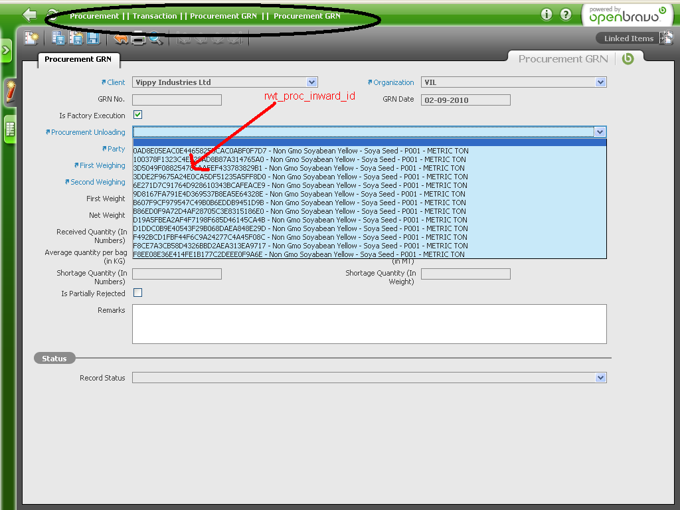This screenshot has width=680, height=510.
Task: Select option starting with 3D5049F08825
Action: 369,168
